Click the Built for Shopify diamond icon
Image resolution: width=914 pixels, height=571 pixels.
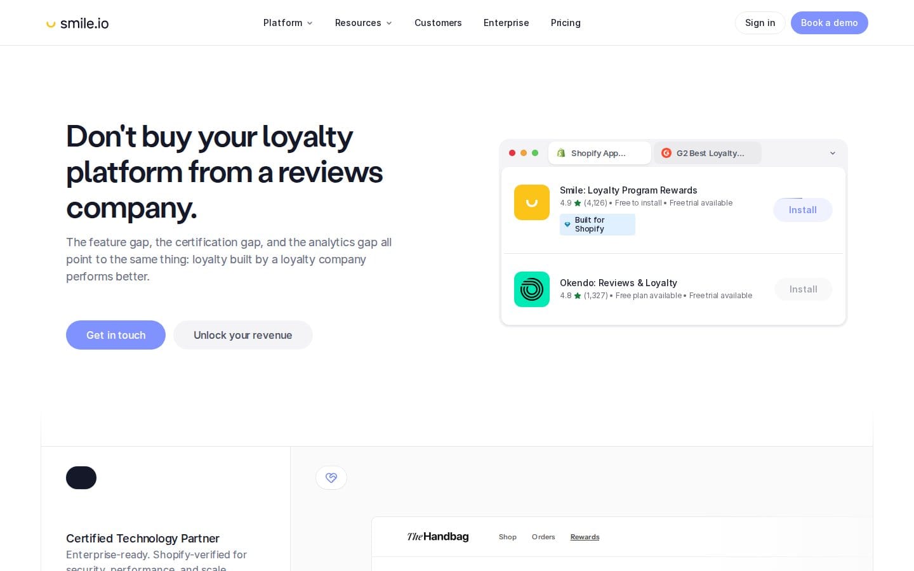point(567,225)
